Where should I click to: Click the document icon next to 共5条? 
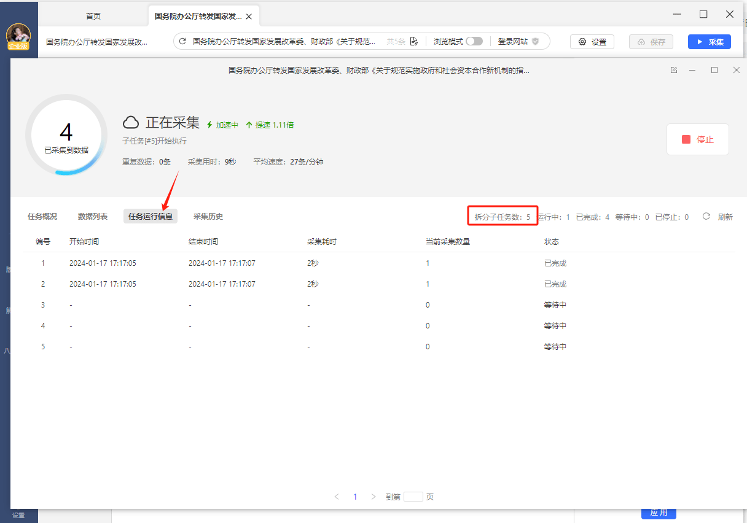pyautogui.click(x=414, y=42)
